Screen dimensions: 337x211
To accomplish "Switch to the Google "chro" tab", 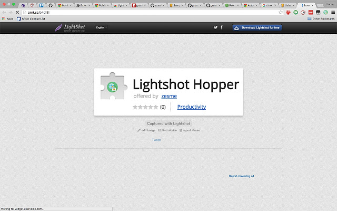I will [x=268, y=5].
